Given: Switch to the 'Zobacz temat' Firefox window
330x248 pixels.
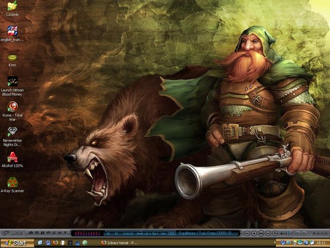Looking at the screenshot, I should click(x=120, y=243).
